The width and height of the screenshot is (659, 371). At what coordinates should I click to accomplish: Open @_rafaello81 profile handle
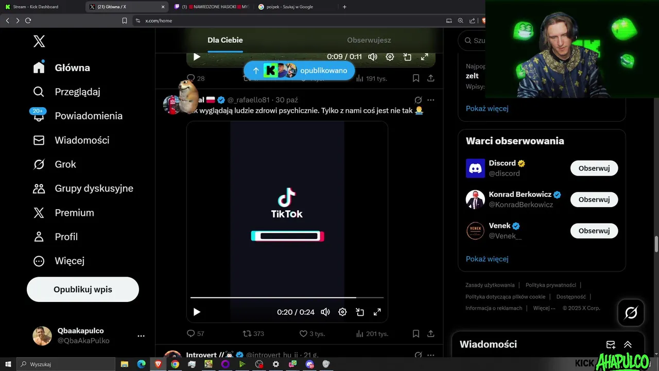pos(248,100)
